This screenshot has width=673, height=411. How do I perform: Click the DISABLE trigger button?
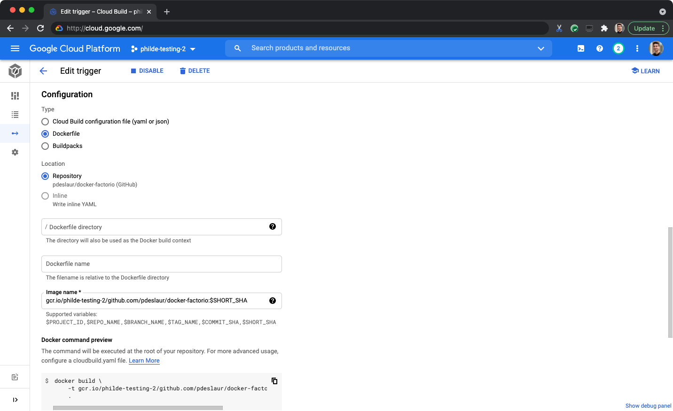tap(147, 71)
